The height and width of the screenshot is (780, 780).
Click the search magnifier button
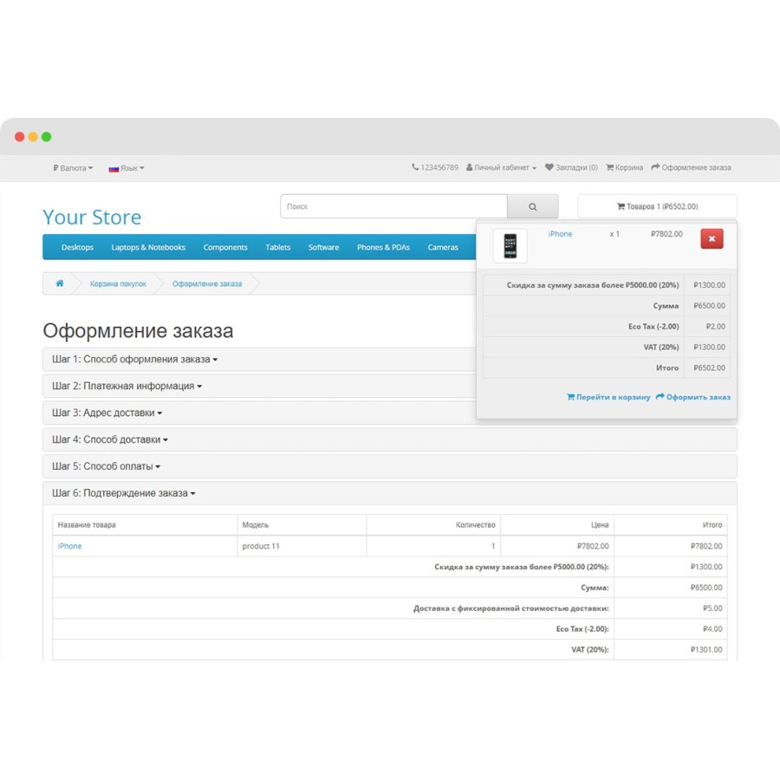coord(532,206)
